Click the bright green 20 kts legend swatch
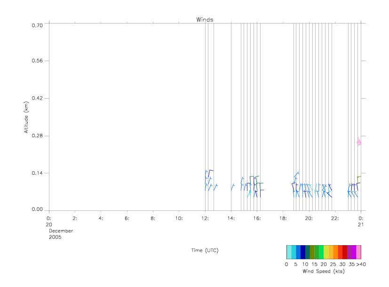Image resolution: width=389 pixels, height=287 pixels. (322, 252)
